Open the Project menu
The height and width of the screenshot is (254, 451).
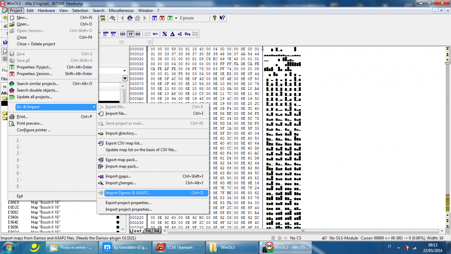coord(16,11)
